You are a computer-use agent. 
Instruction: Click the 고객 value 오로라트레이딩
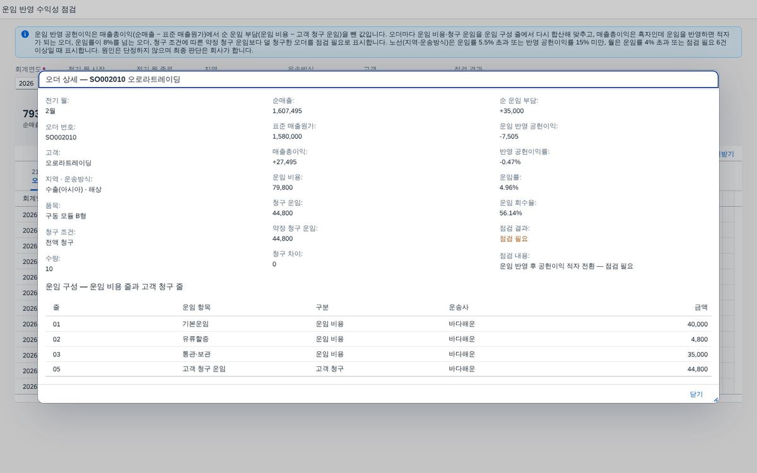(x=68, y=163)
